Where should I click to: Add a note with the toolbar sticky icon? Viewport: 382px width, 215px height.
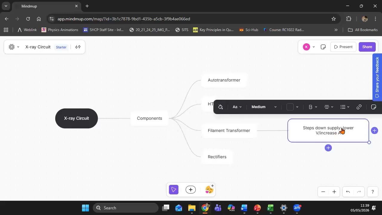pyautogui.click(x=373, y=107)
